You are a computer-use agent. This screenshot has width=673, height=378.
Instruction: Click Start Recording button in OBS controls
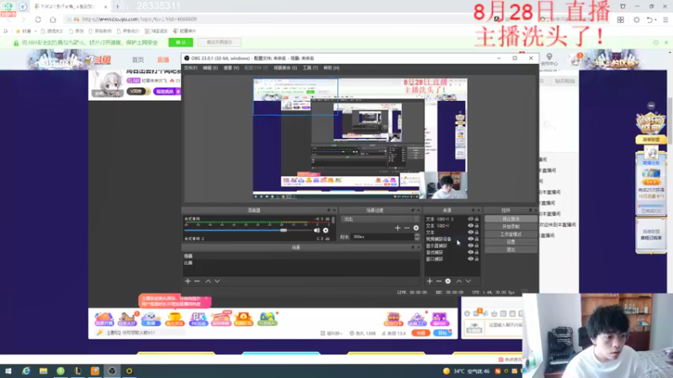(x=511, y=227)
